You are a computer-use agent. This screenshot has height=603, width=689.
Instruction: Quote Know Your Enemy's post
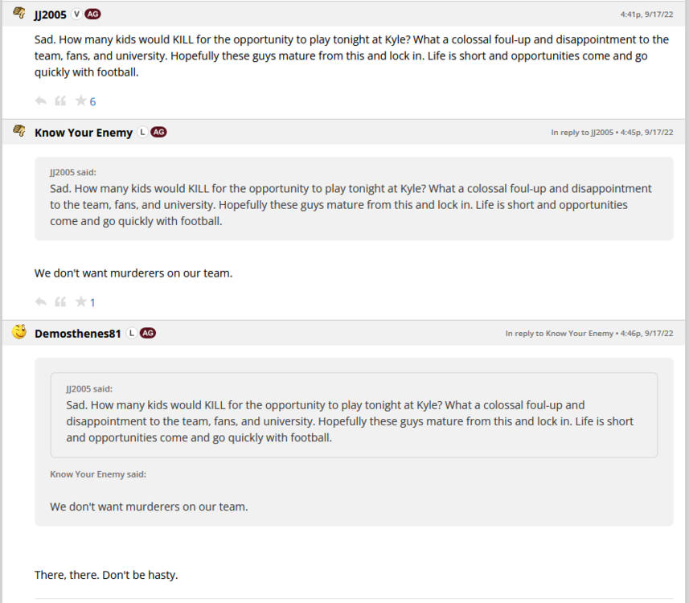click(x=60, y=302)
